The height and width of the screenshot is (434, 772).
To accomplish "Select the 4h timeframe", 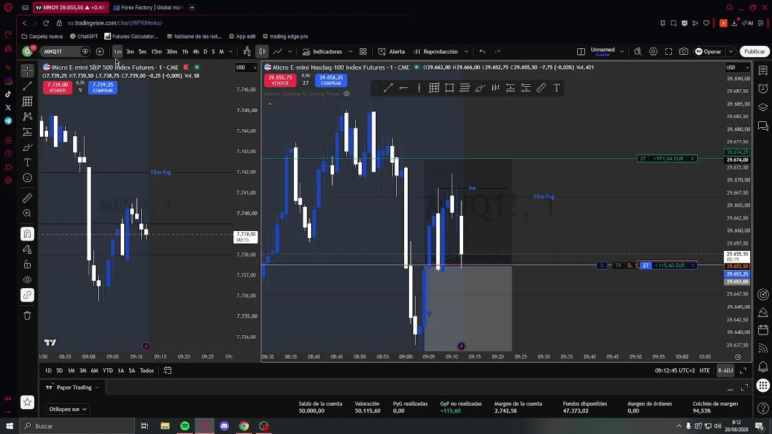I will [195, 52].
